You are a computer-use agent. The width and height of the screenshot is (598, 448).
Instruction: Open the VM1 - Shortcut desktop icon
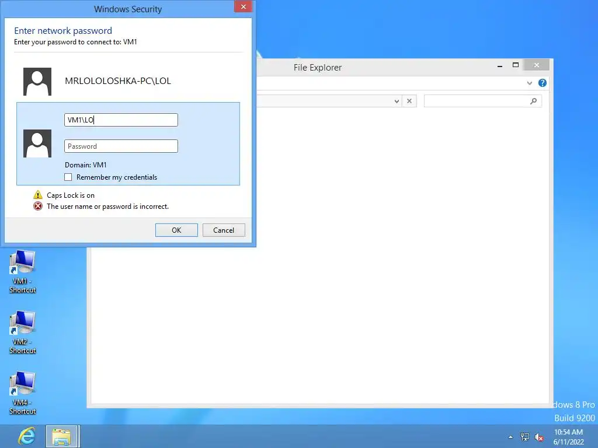click(23, 272)
